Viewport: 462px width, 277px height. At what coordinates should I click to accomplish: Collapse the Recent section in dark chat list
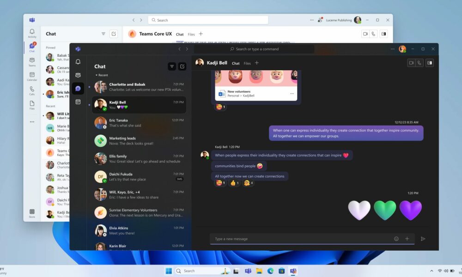102,75
